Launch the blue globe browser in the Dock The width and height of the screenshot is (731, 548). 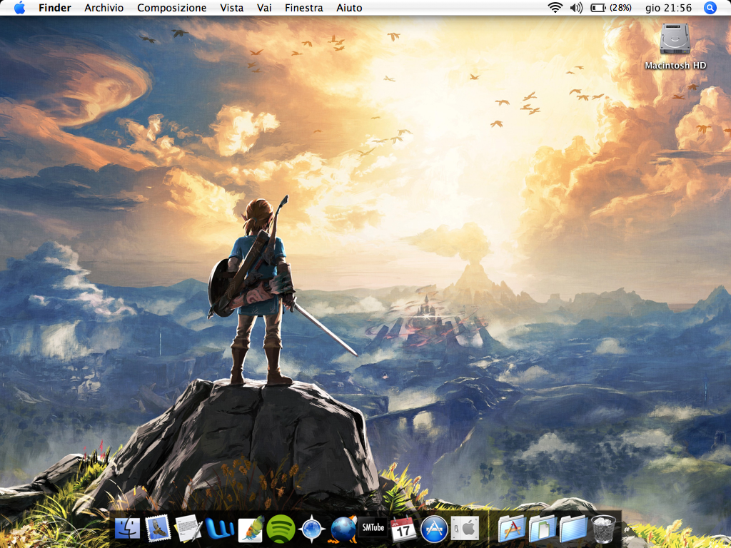[x=343, y=529]
